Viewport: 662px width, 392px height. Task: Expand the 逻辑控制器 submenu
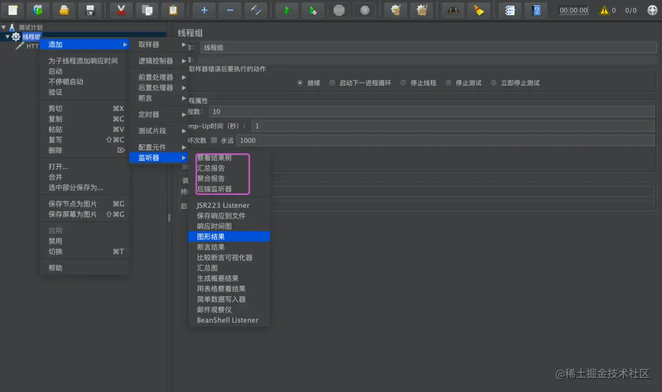point(159,61)
